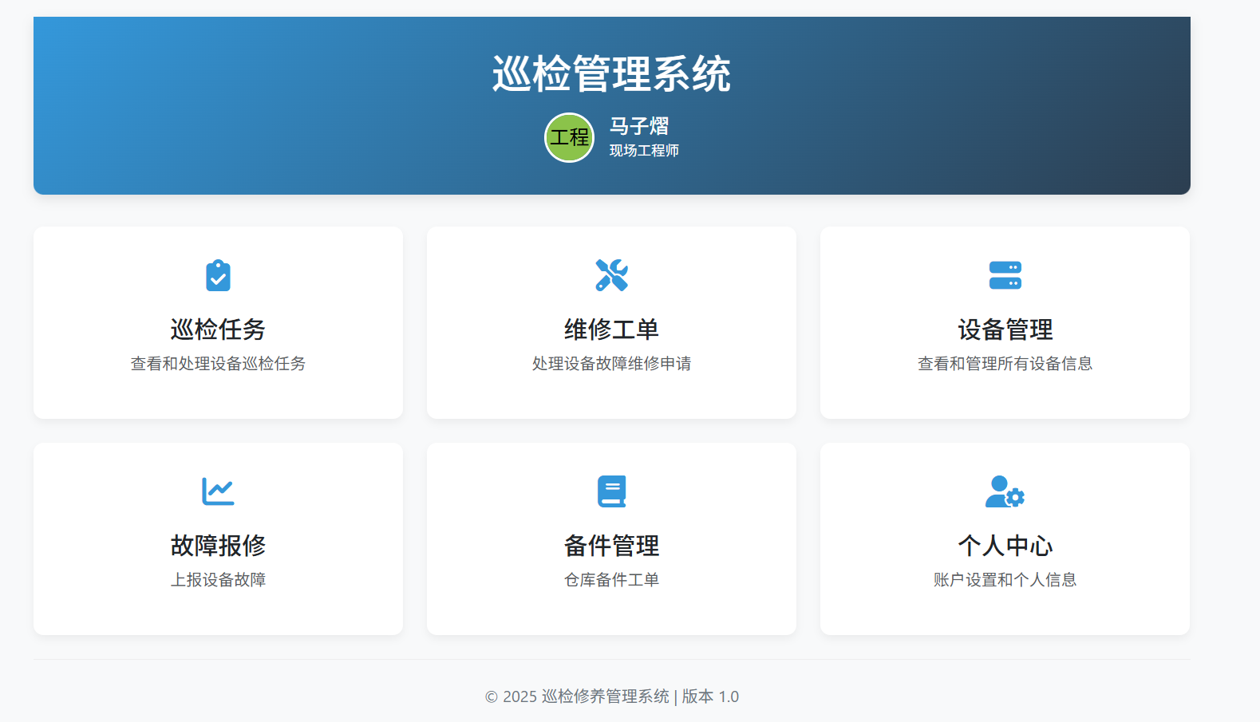Screen dimensions: 1260x722
Task: Click the book icon for 备件管理
Action: [612, 491]
